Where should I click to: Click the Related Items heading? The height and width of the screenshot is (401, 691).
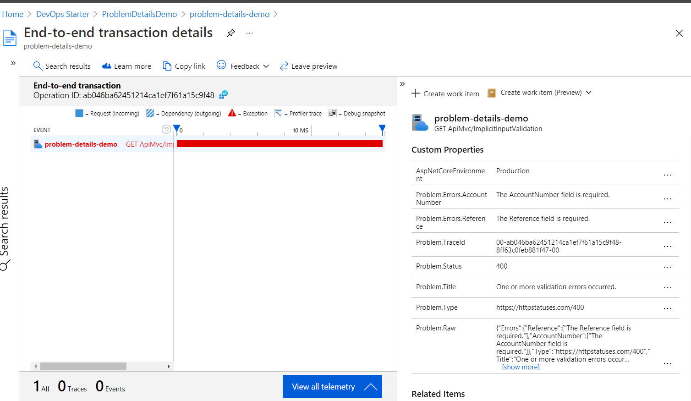438,394
